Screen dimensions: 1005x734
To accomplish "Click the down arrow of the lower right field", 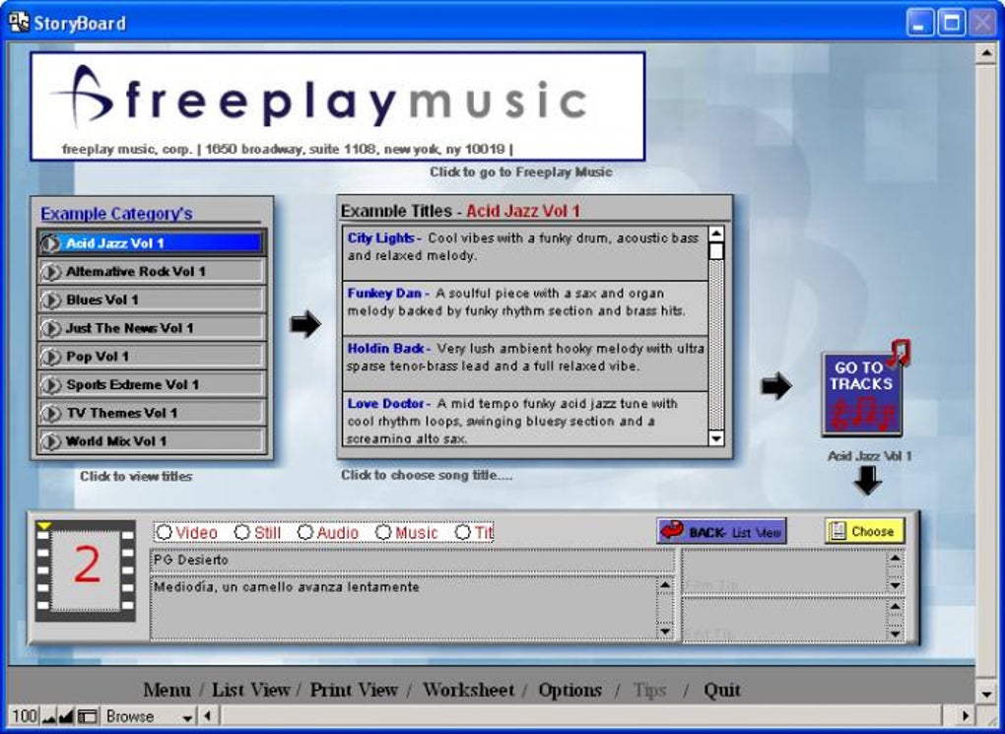I will pos(895,634).
